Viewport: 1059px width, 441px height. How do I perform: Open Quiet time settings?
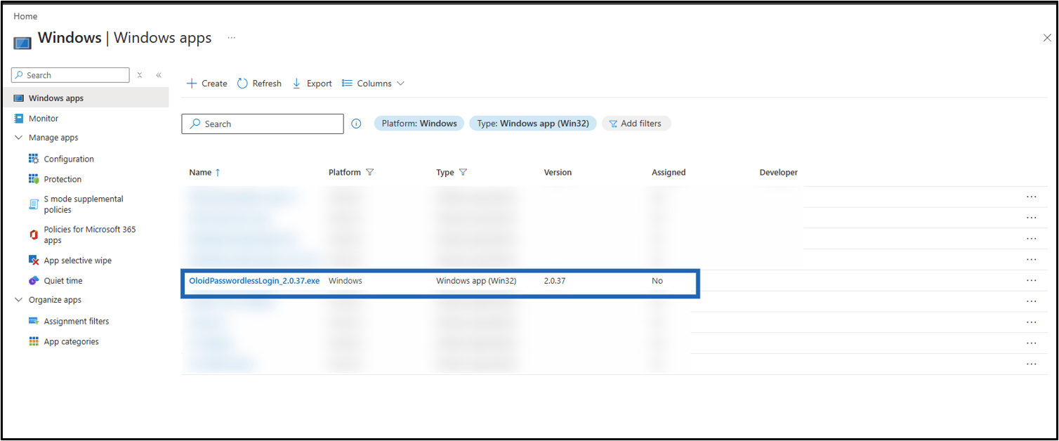pyautogui.click(x=63, y=281)
